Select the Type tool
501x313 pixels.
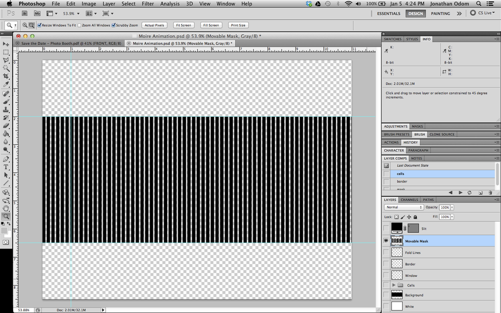(x=6, y=167)
